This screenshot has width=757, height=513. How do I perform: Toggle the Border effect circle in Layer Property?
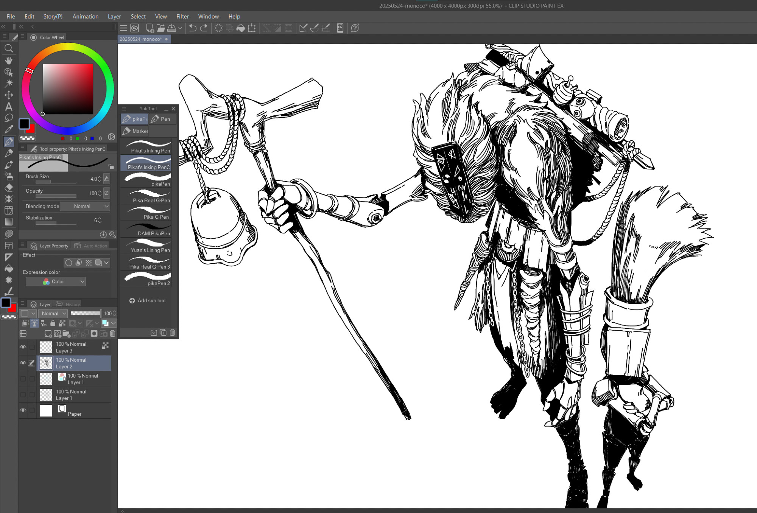point(69,263)
